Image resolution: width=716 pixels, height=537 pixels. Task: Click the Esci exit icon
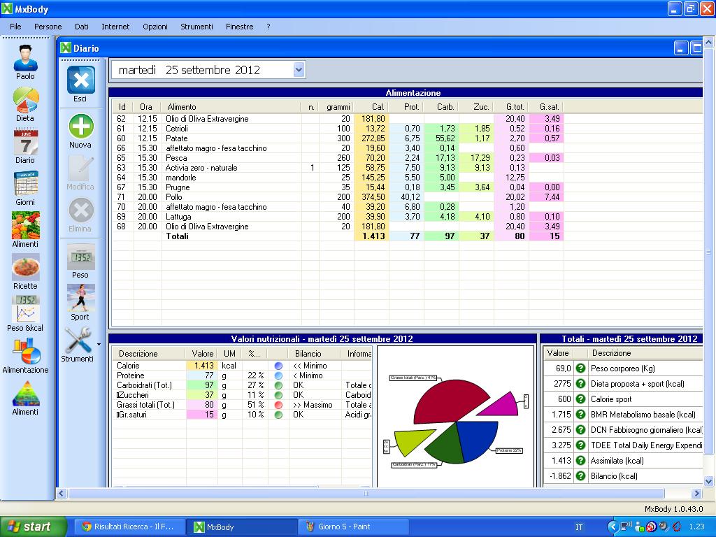[80, 80]
